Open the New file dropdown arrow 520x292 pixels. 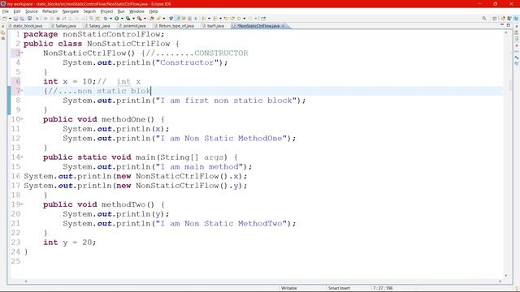click(x=10, y=19)
